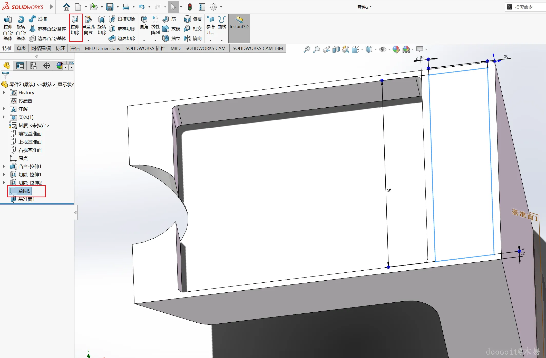Open the SOLIDWORKS CAM tab
Image resolution: width=546 pixels, height=358 pixels.
(x=205, y=48)
